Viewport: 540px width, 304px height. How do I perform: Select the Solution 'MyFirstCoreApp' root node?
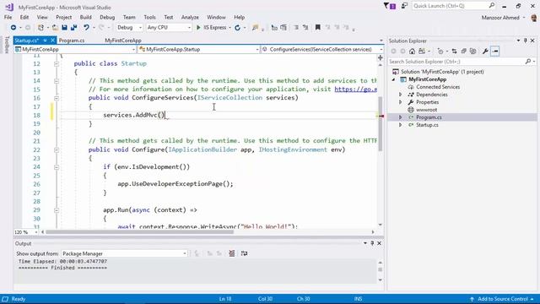(x=442, y=72)
